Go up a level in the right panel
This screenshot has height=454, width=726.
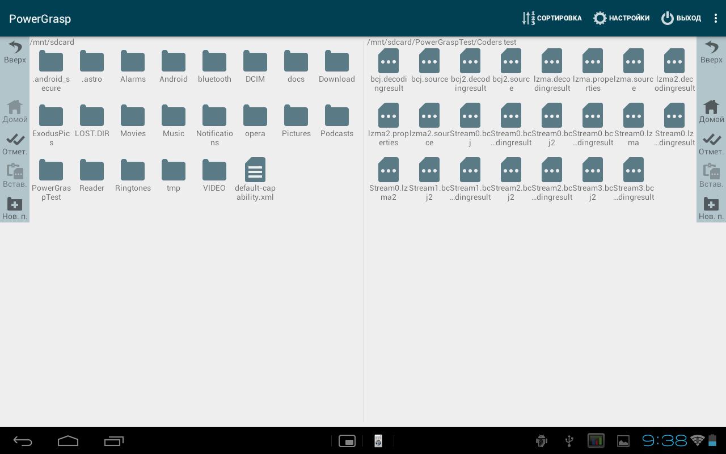[711, 52]
